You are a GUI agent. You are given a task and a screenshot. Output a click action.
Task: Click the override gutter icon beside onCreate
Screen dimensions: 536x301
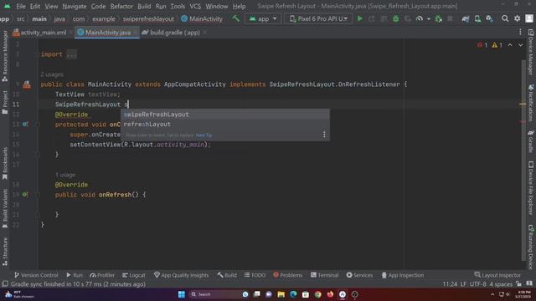coord(25,125)
